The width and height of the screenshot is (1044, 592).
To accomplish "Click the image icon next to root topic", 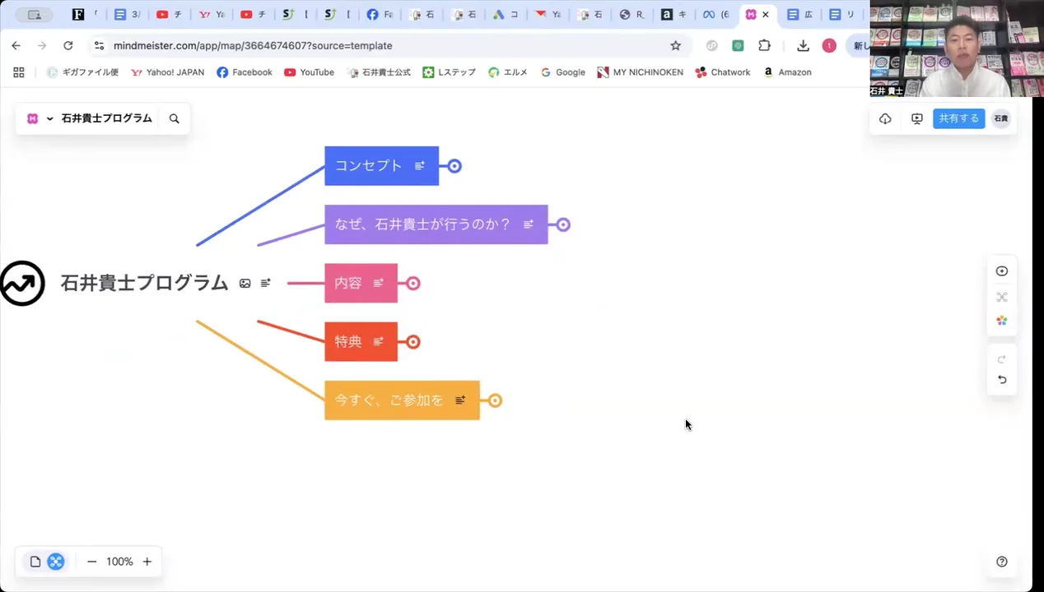I will coord(245,283).
